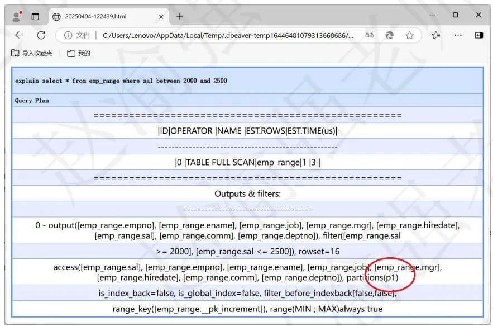Select the explain select statement text
The height and width of the screenshot is (326, 493).
(x=121, y=81)
